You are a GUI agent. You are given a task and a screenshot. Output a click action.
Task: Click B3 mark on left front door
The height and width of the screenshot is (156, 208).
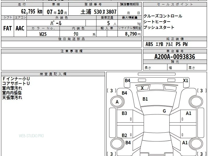point(125,113)
